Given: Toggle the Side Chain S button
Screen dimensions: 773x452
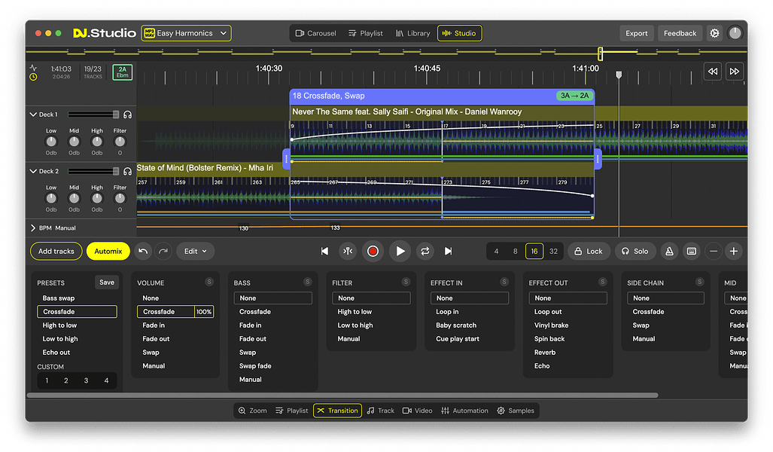Looking at the screenshot, I should pyautogui.click(x=699, y=282).
